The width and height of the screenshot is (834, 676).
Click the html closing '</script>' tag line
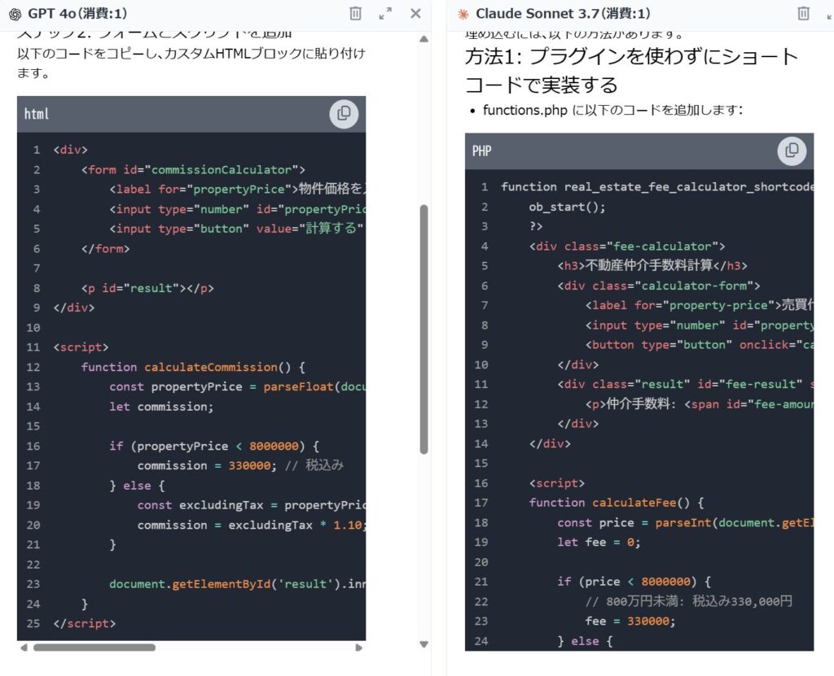click(84, 623)
